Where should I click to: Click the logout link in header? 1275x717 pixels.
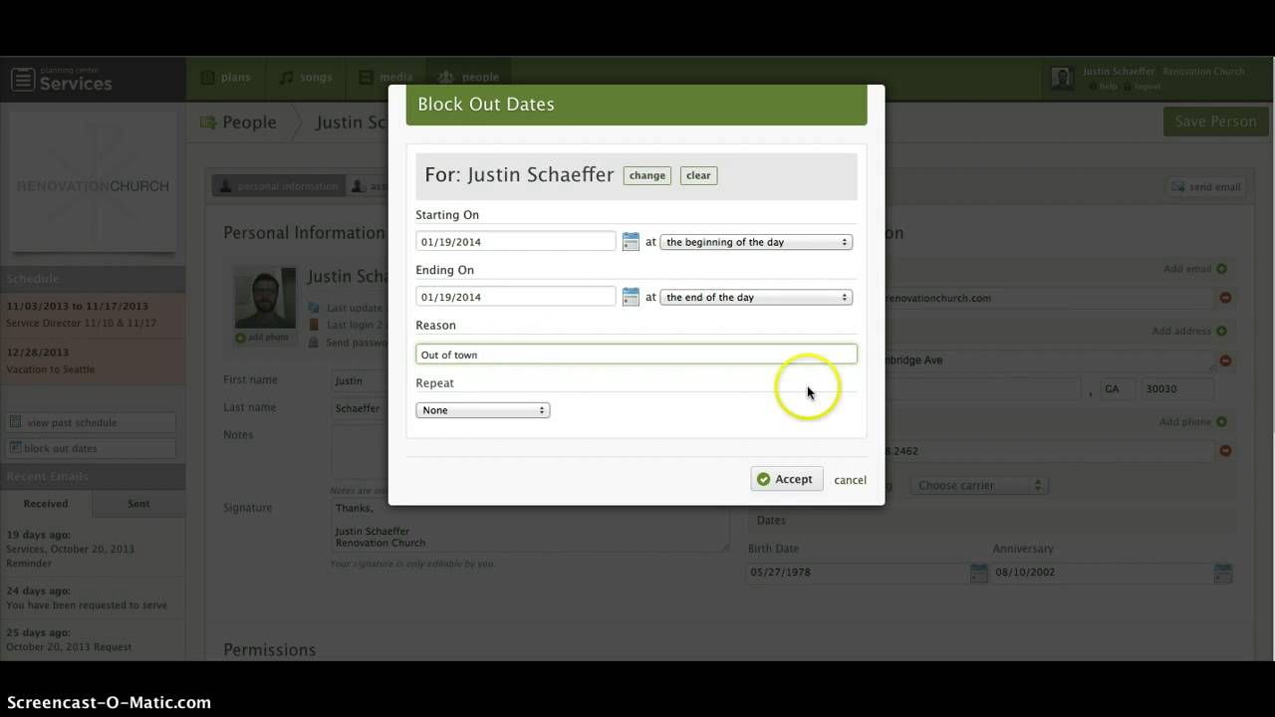tap(1142, 87)
